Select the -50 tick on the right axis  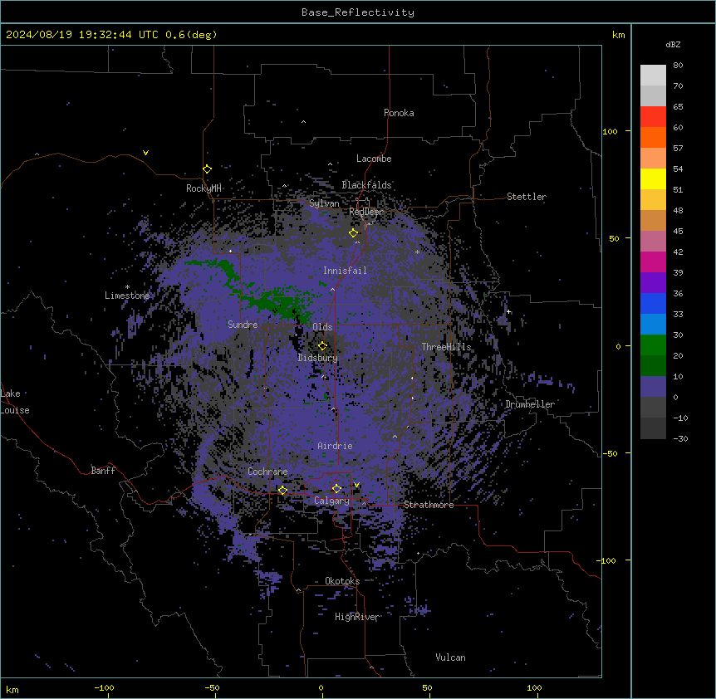(x=610, y=453)
